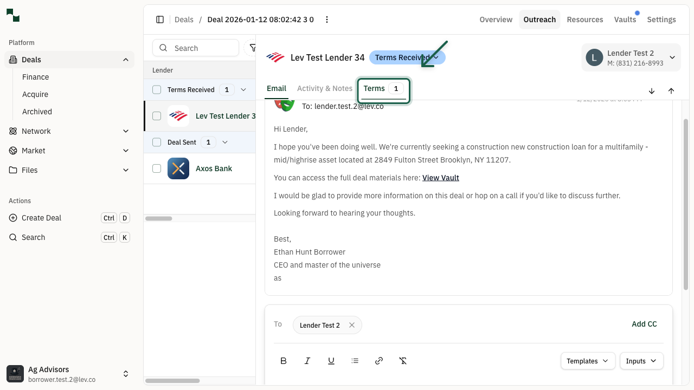Toggle bold formatting in the email composer
Image resolution: width=694 pixels, height=390 pixels.
284,360
